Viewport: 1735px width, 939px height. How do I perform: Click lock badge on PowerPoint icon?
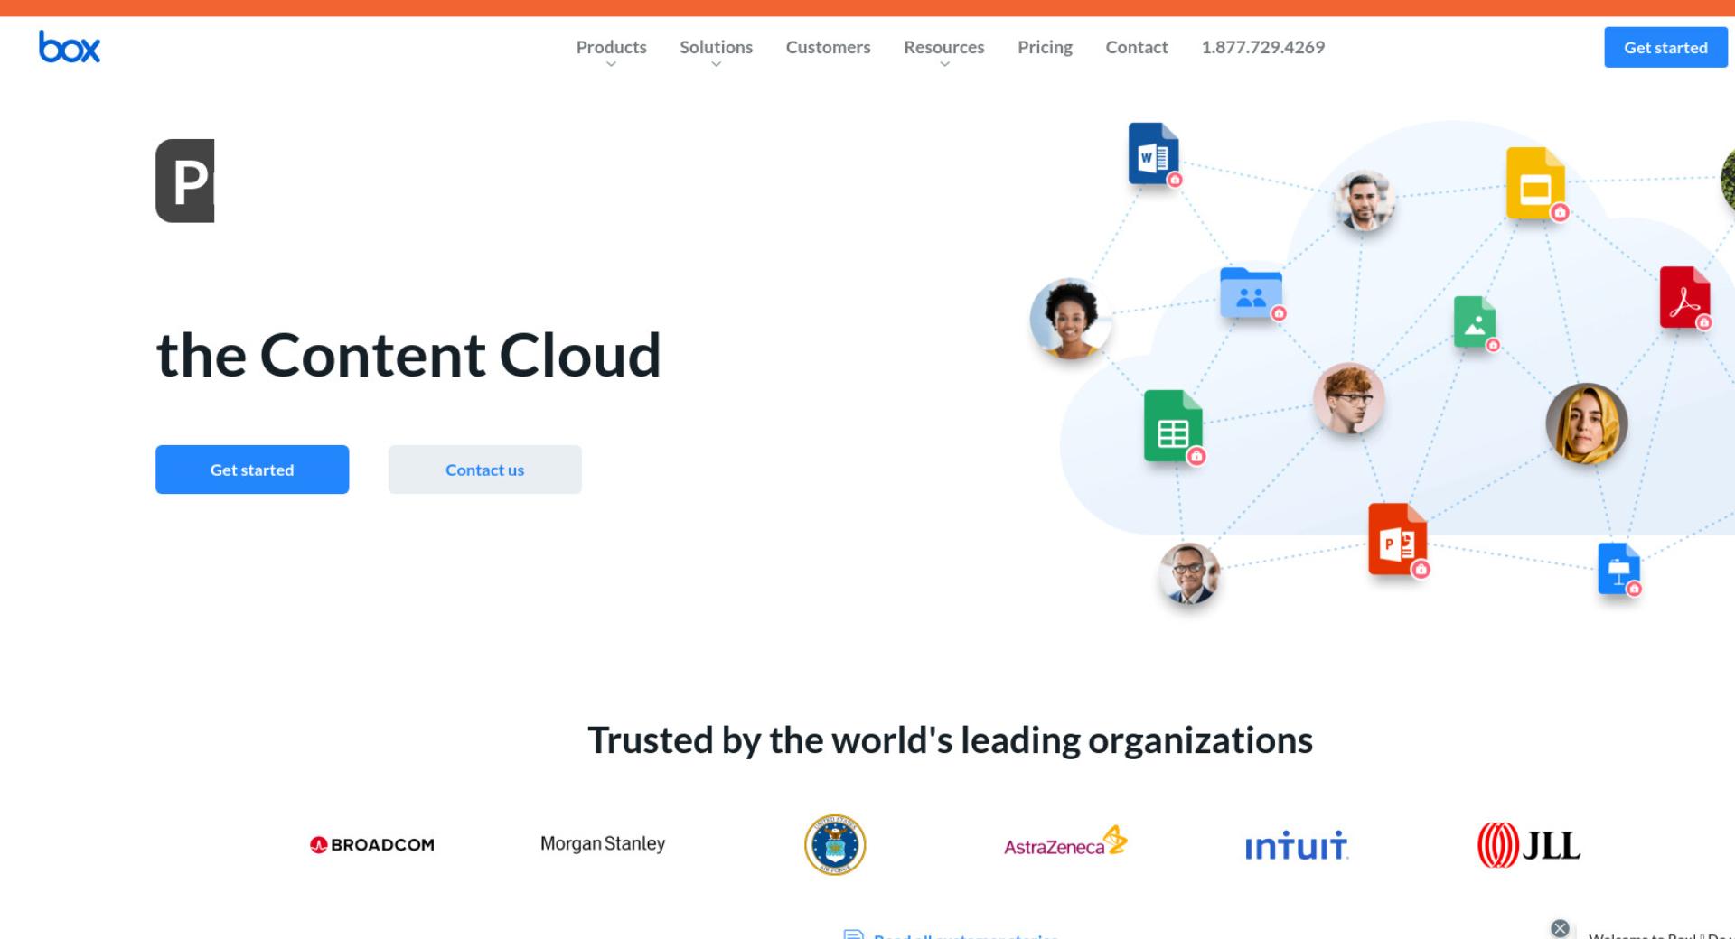coord(1421,569)
